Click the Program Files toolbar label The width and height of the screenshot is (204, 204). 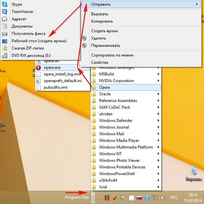coord(77,197)
